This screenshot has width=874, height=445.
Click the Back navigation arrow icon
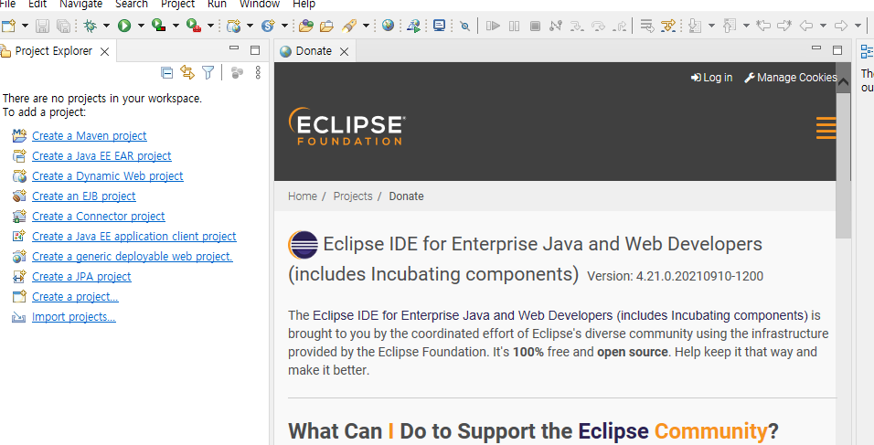806,26
